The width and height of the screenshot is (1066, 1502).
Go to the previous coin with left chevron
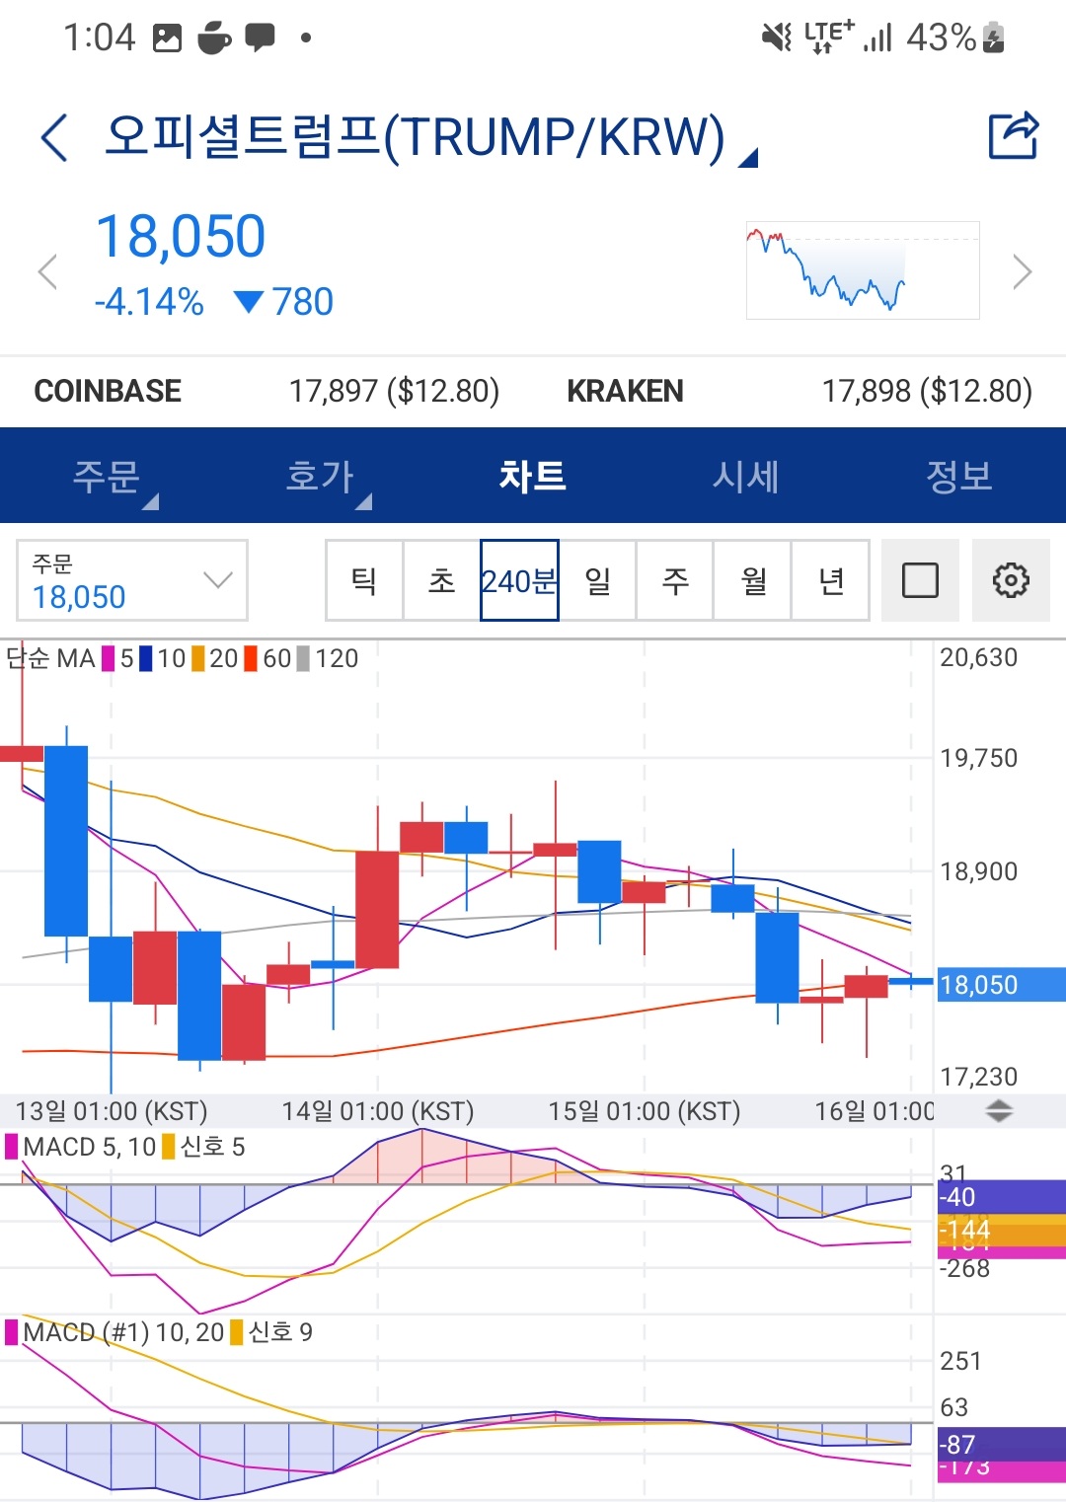coord(46,271)
